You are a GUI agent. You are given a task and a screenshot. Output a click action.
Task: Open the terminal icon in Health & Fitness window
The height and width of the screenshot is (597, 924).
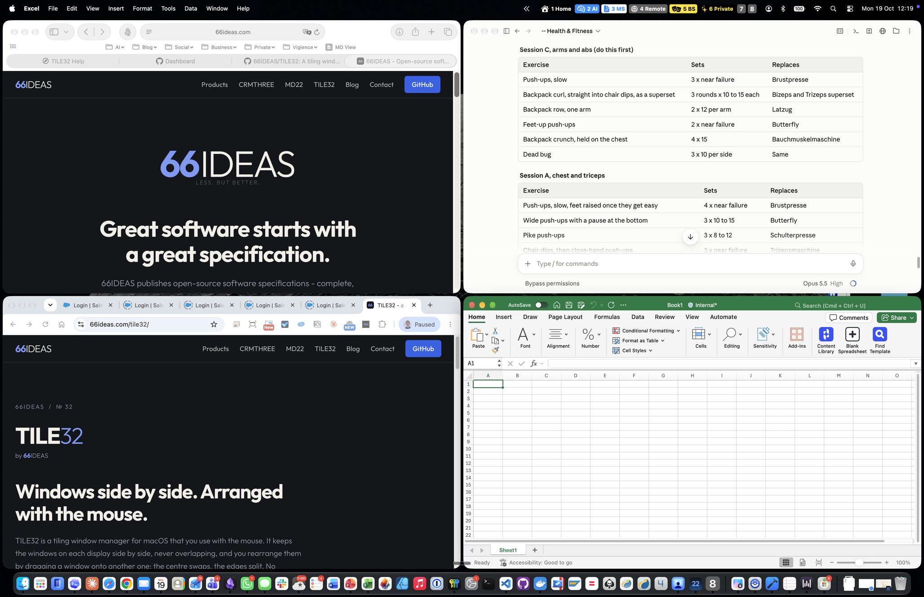coord(856,31)
